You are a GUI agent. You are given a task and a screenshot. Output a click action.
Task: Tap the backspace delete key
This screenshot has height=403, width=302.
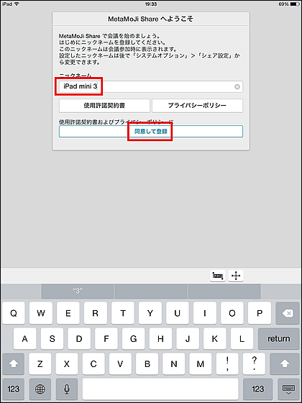click(288, 313)
